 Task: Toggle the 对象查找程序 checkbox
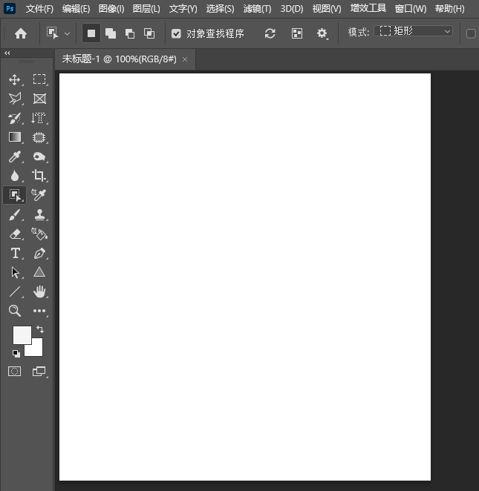176,33
